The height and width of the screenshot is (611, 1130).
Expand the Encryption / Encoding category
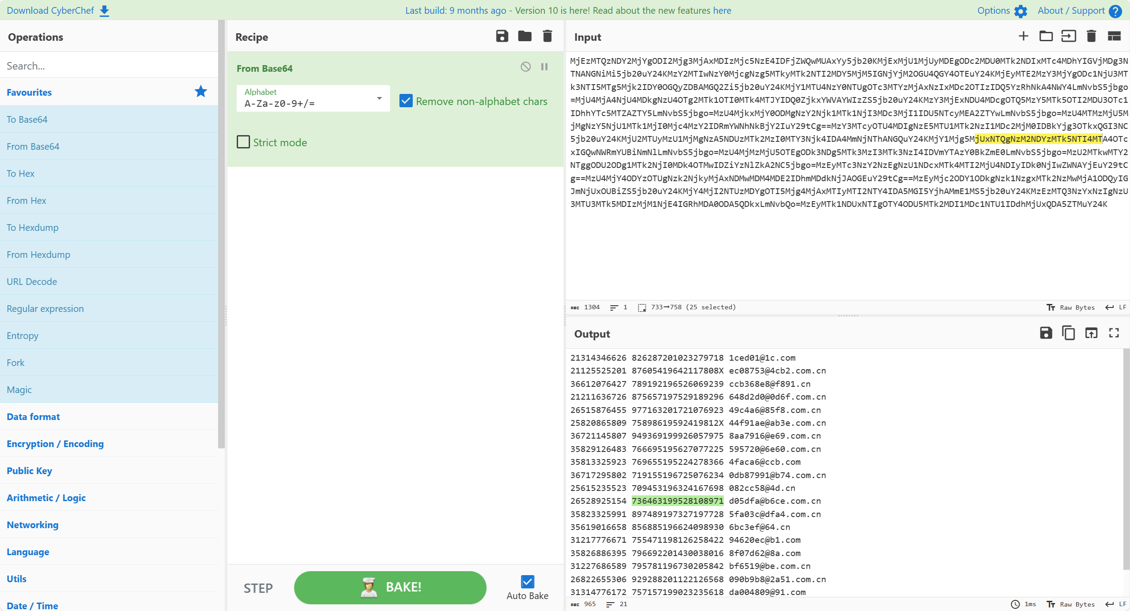coord(55,444)
